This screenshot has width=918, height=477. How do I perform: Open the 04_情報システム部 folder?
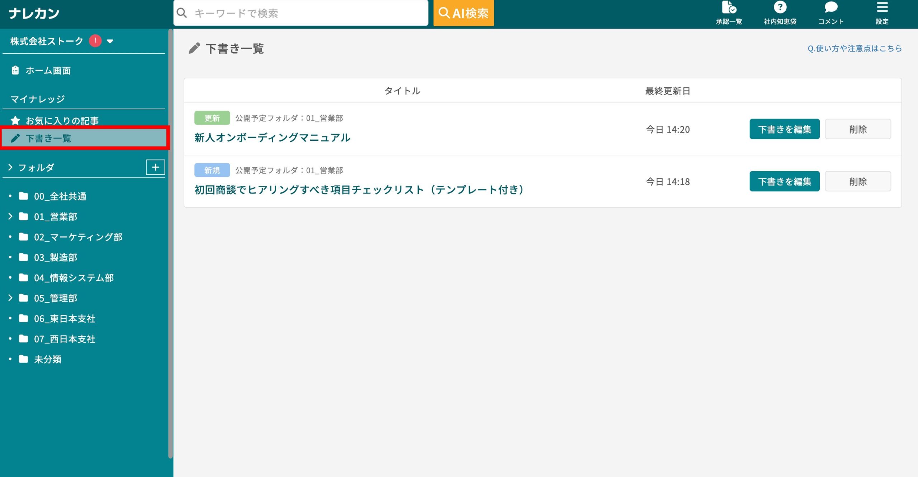[x=74, y=278]
